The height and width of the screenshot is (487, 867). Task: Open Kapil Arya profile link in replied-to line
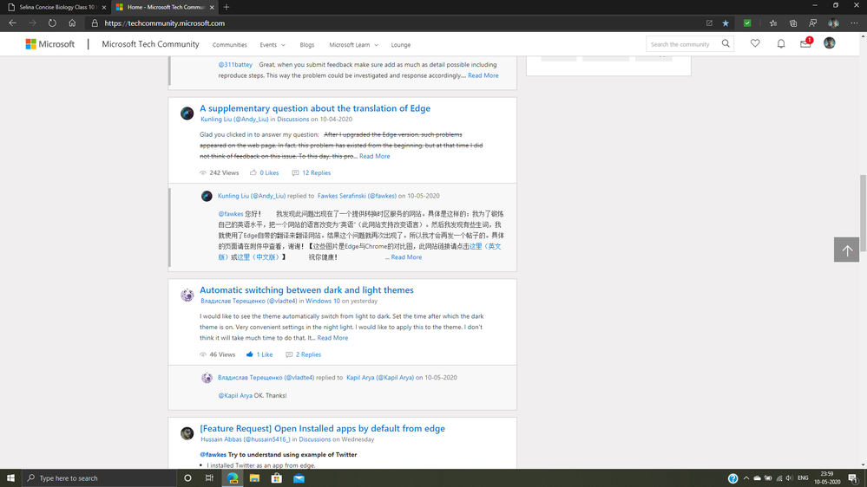pyautogui.click(x=380, y=378)
